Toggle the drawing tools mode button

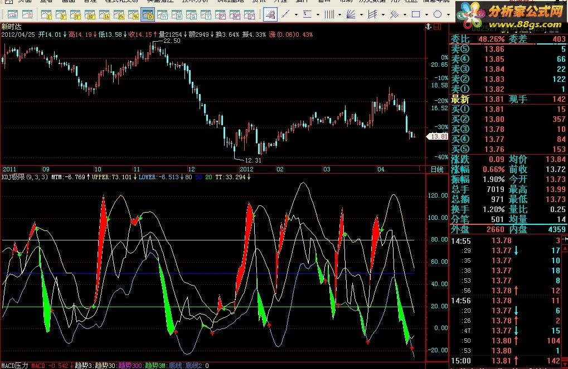coord(270,14)
